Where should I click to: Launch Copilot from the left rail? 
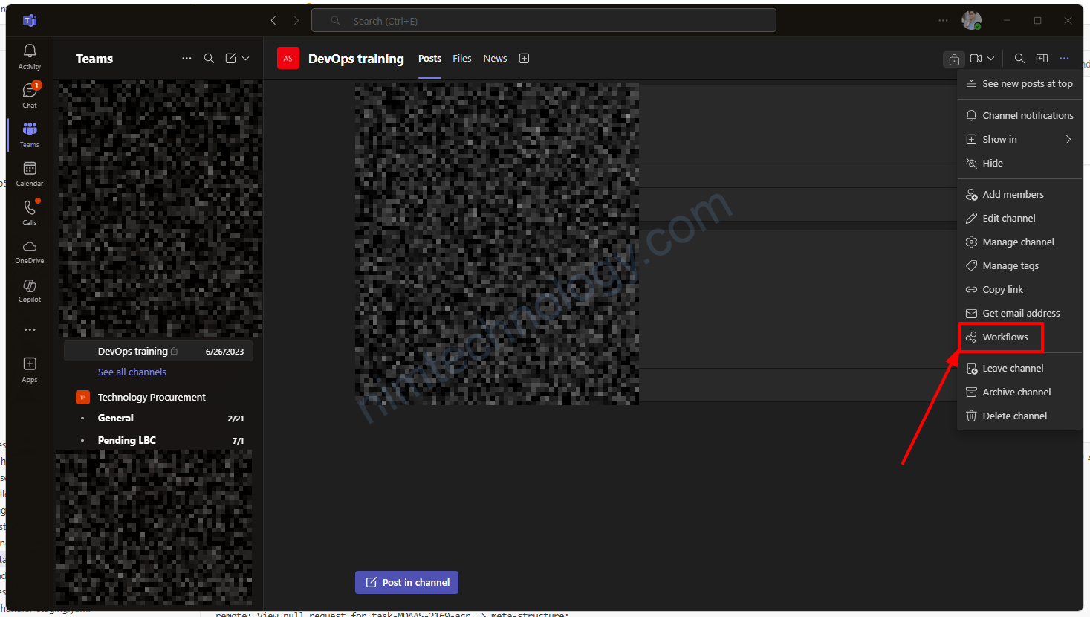click(x=30, y=290)
